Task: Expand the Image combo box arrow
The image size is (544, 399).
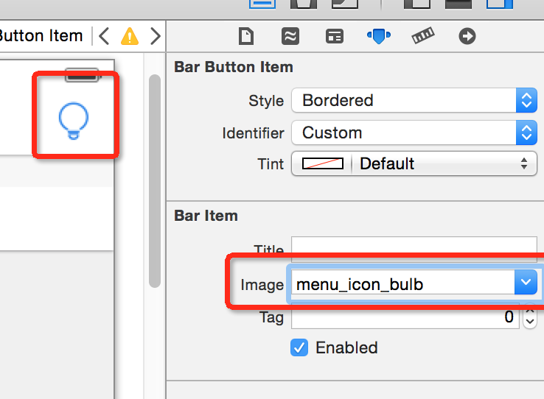Action: point(526,282)
